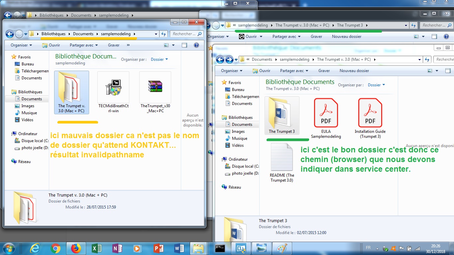Select the TheTrumpet_v30_Mac+PC archive file

coord(155,93)
